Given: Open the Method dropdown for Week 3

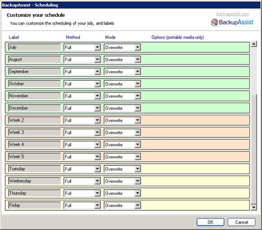Looking at the screenshot, I should tap(82, 133).
